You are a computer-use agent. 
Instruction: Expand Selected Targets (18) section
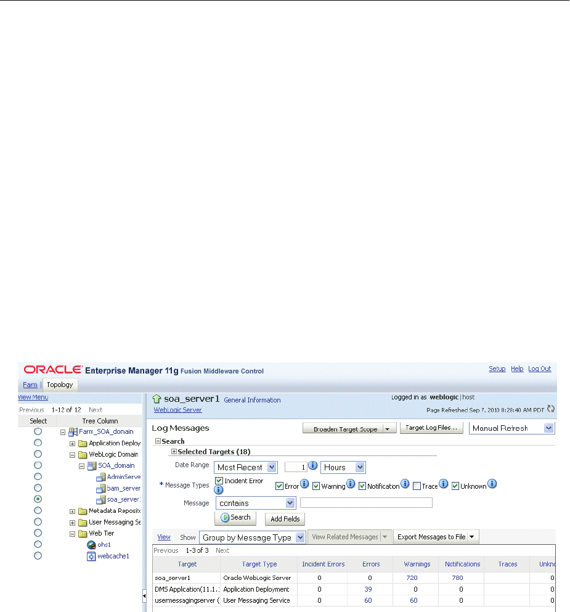(x=174, y=452)
